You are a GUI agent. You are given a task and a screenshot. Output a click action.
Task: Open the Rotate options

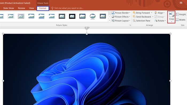pyautogui.click(x=160, y=21)
